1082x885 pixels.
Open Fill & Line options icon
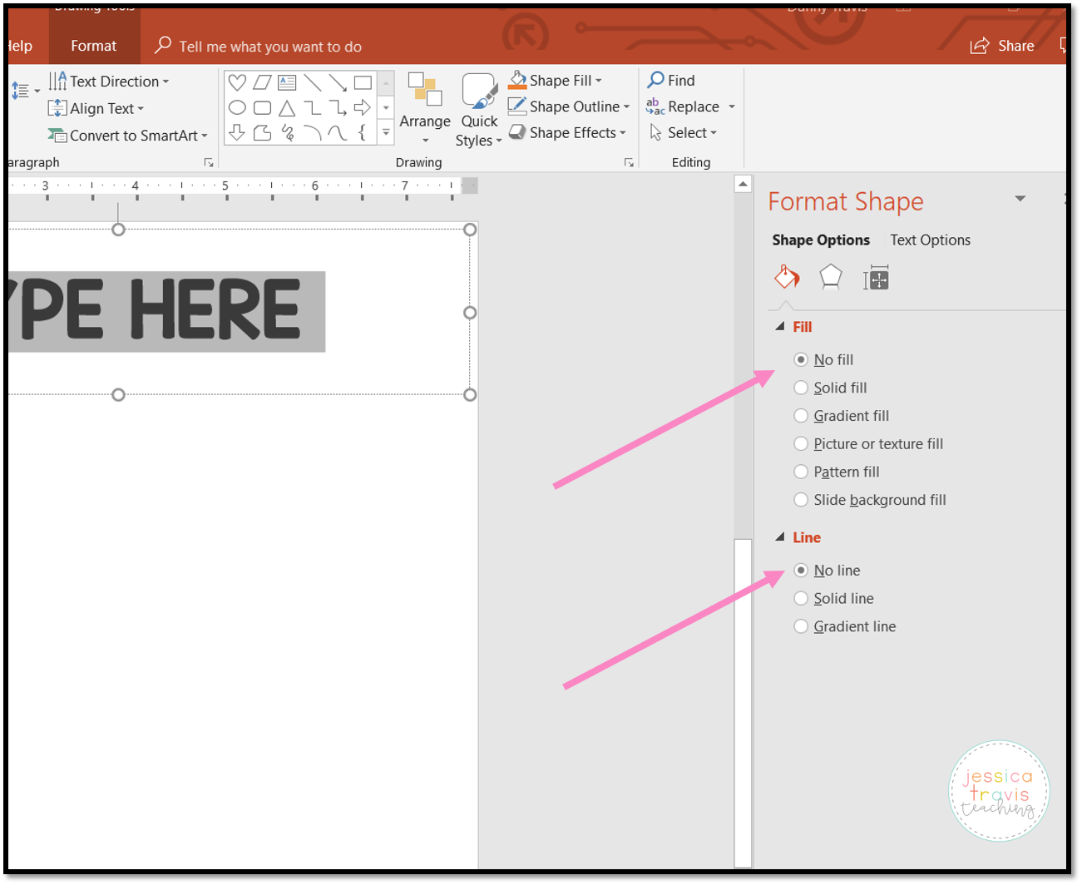click(787, 277)
